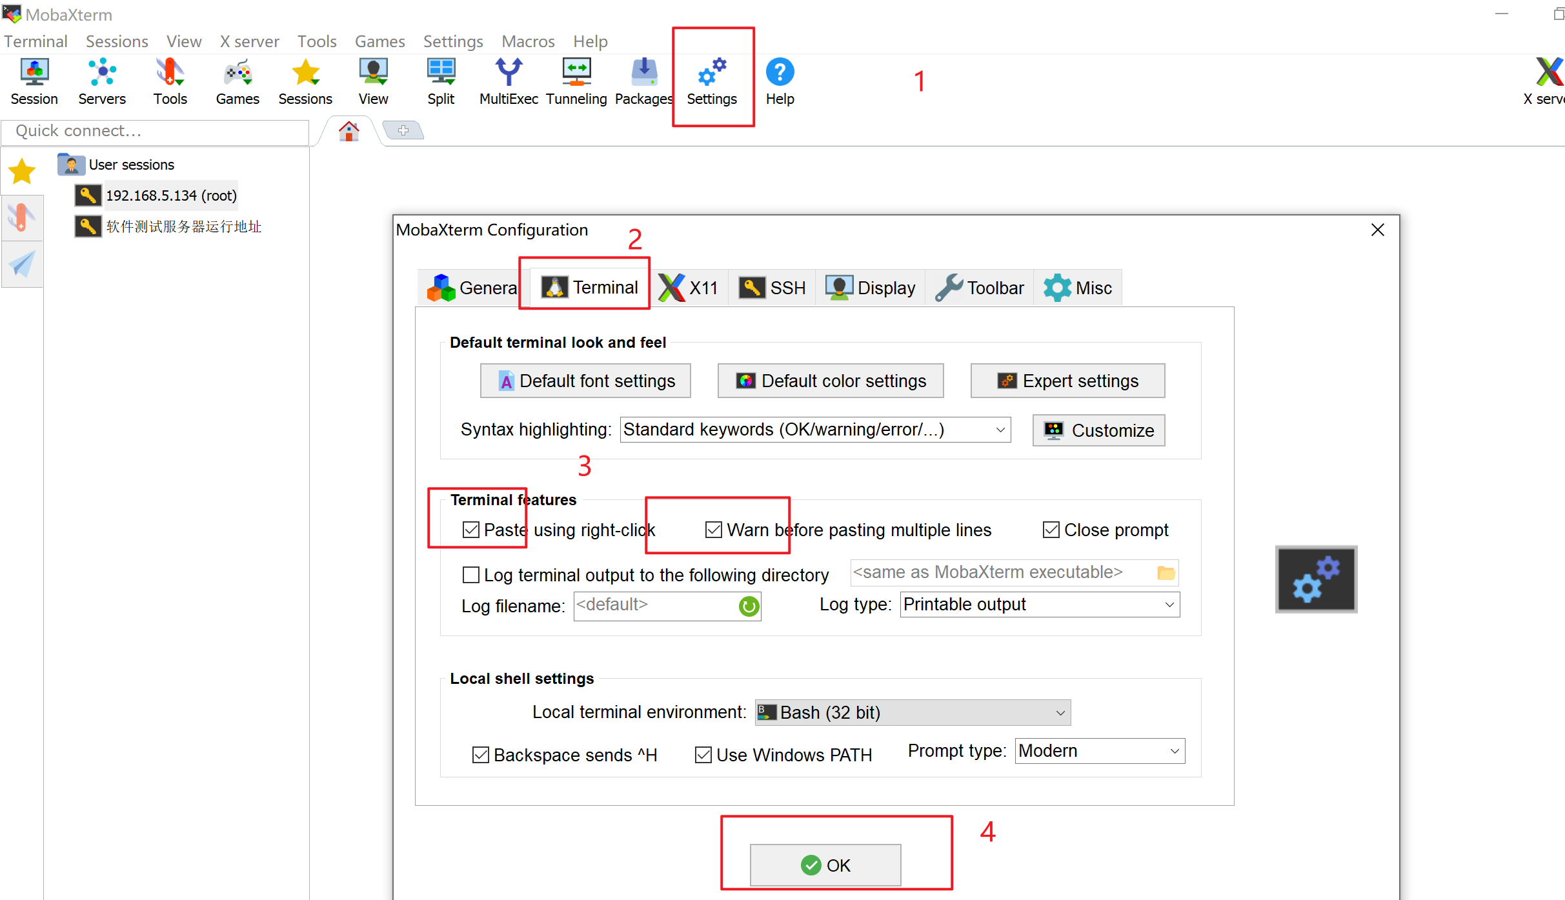Switch to the X11 configuration tab
This screenshot has width=1565, height=900.
coord(689,288)
